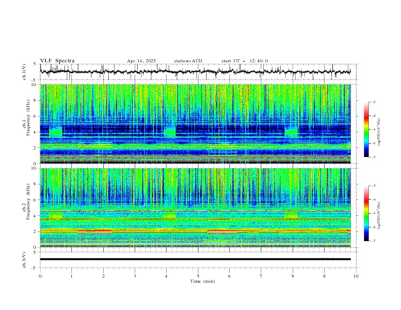The image size is (401, 310).
Task: Click the '5' tick on the time axis
Action: pyautogui.click(x=198, y=276)
